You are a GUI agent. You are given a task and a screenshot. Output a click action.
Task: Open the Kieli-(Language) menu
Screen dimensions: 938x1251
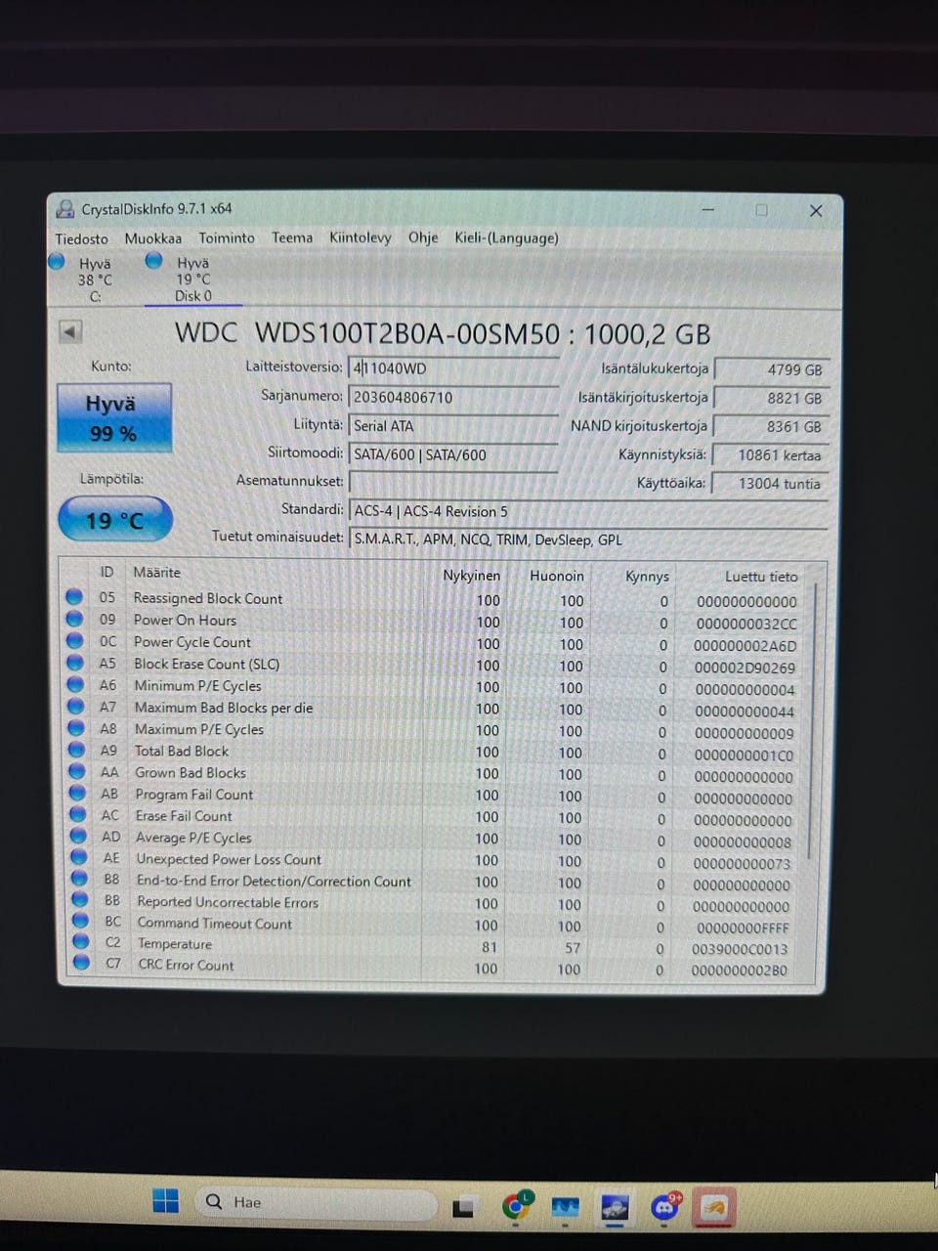tap(506, 237)
